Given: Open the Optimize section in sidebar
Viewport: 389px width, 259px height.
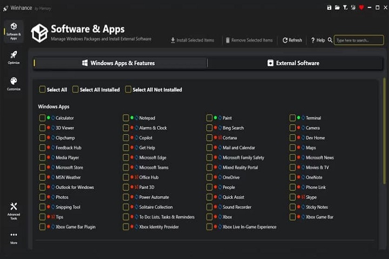Looking at the screenshot, I should pos(14,57).
